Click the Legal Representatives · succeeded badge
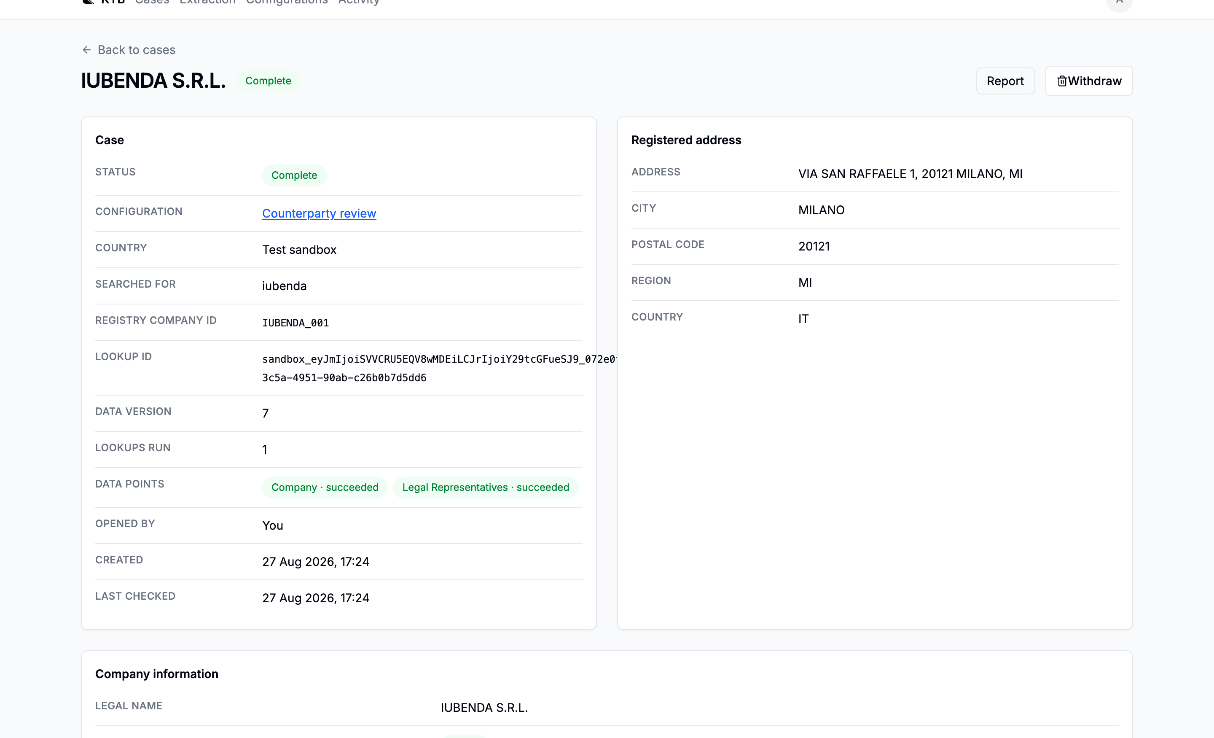This screenshot has height=738, width=1214. pos(486,488)
